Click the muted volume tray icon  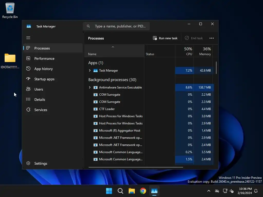pos(232,191)
